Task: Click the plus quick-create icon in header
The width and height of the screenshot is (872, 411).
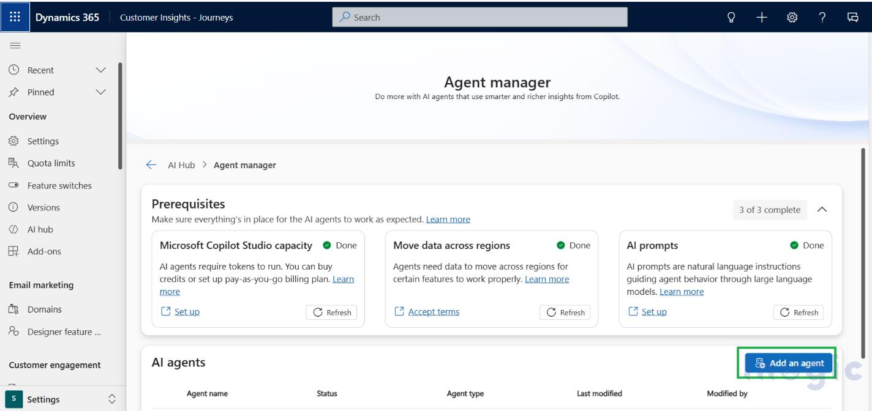Action: click(761, 17)
